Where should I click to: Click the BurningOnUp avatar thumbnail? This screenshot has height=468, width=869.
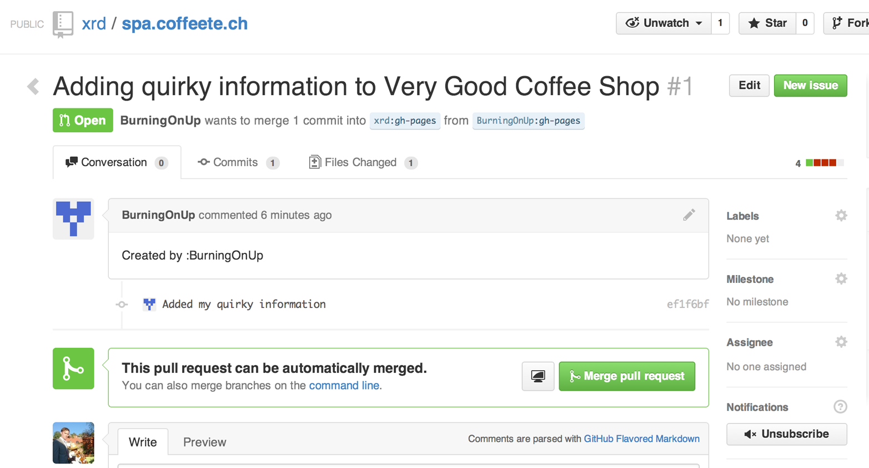click(x=73, y=219)
